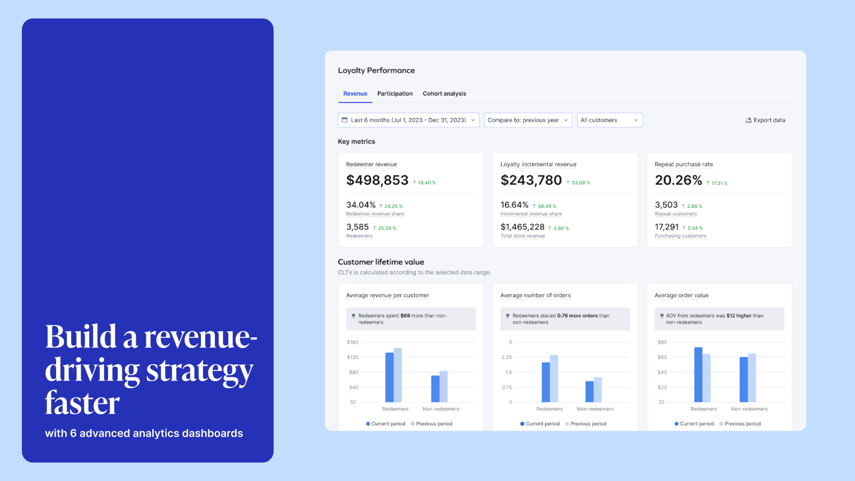Click the Total store revenue label

pos(523,236)
